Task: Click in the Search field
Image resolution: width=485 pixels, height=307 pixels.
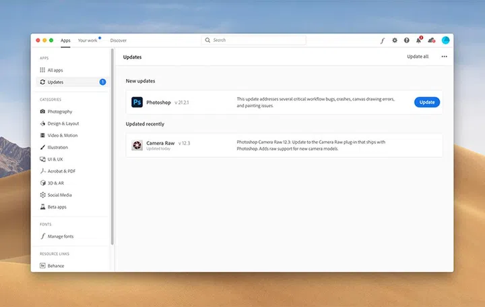Action: pyautogui.click(x=256, y=40)
